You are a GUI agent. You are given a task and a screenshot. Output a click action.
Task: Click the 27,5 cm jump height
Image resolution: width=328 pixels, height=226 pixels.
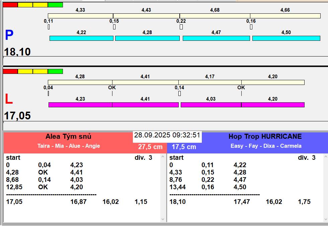click(x=150, y=147)
